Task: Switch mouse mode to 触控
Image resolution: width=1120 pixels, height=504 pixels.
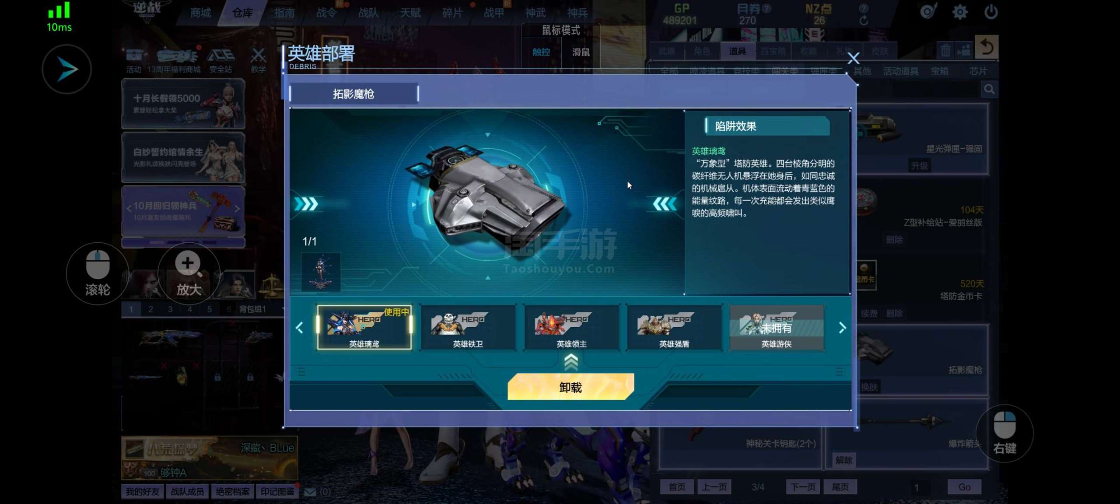Action: (x=541, y=52)
